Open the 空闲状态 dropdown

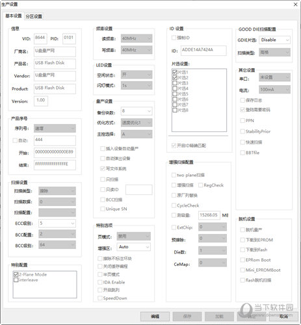137,75
